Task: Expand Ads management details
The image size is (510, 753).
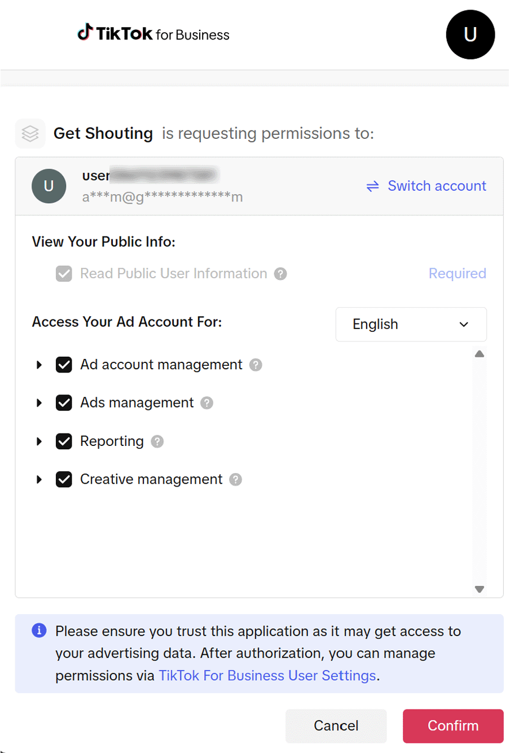Action: click(39, 403)
